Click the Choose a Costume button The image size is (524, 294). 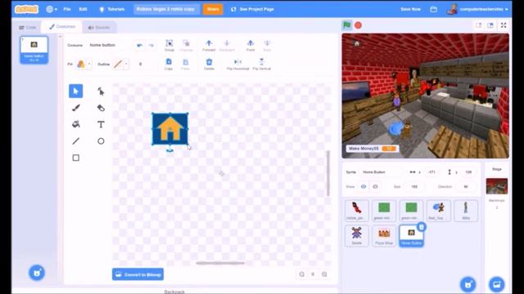point(37,273)
